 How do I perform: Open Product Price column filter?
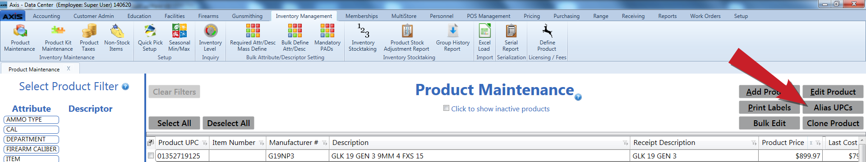[x=818, y=143]
